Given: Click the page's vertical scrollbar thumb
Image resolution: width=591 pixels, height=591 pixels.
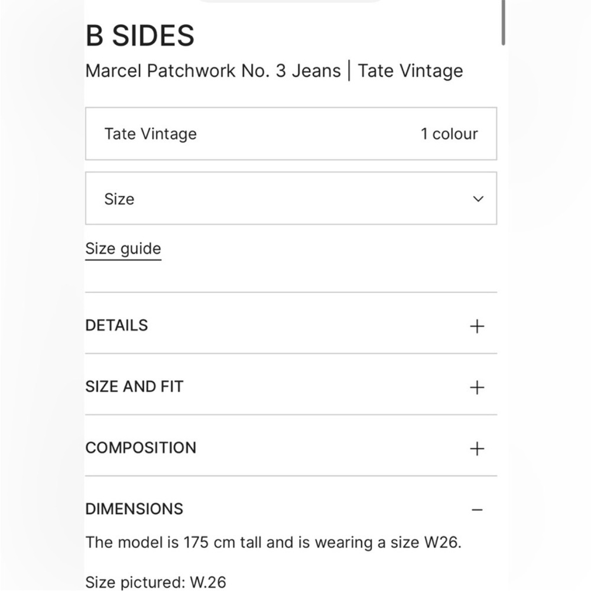Looking at the screenshot, I should click(504, 22).
